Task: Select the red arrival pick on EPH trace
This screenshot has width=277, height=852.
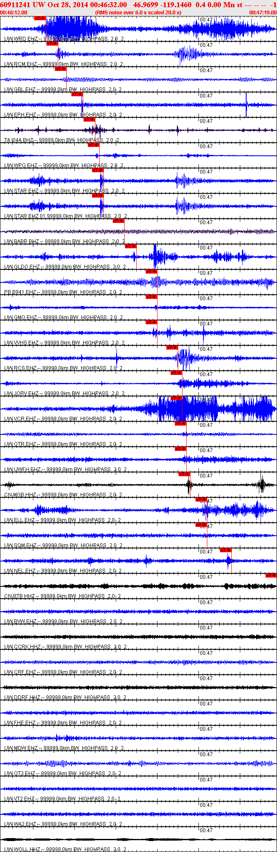Action: [x=77, y=94]
